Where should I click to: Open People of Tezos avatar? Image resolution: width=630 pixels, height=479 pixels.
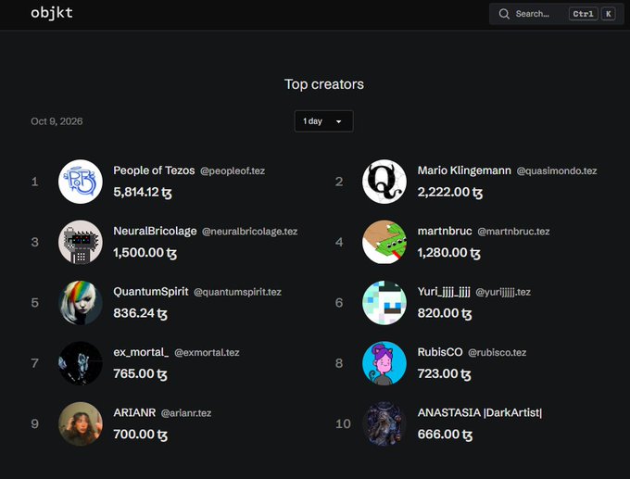(x=81, y=182)
